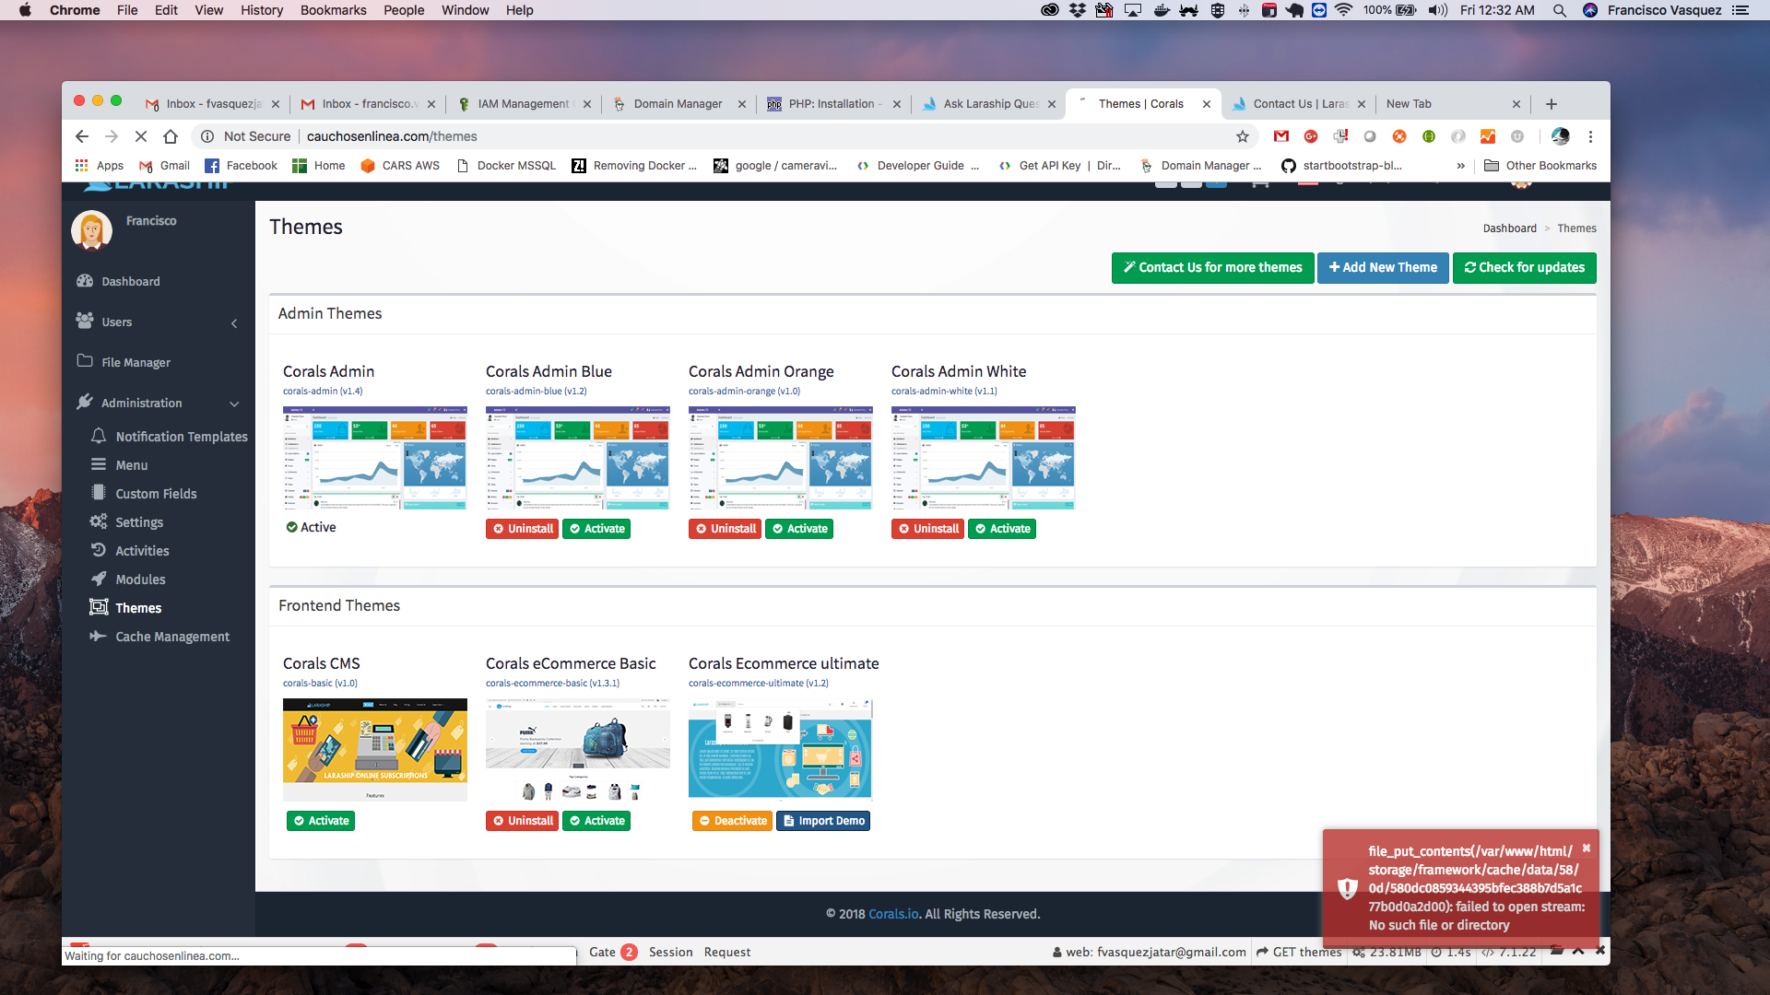1770x995 pixels.
Task: Switch to Contact Us | Laraship tab
Action: point(1300,104)
